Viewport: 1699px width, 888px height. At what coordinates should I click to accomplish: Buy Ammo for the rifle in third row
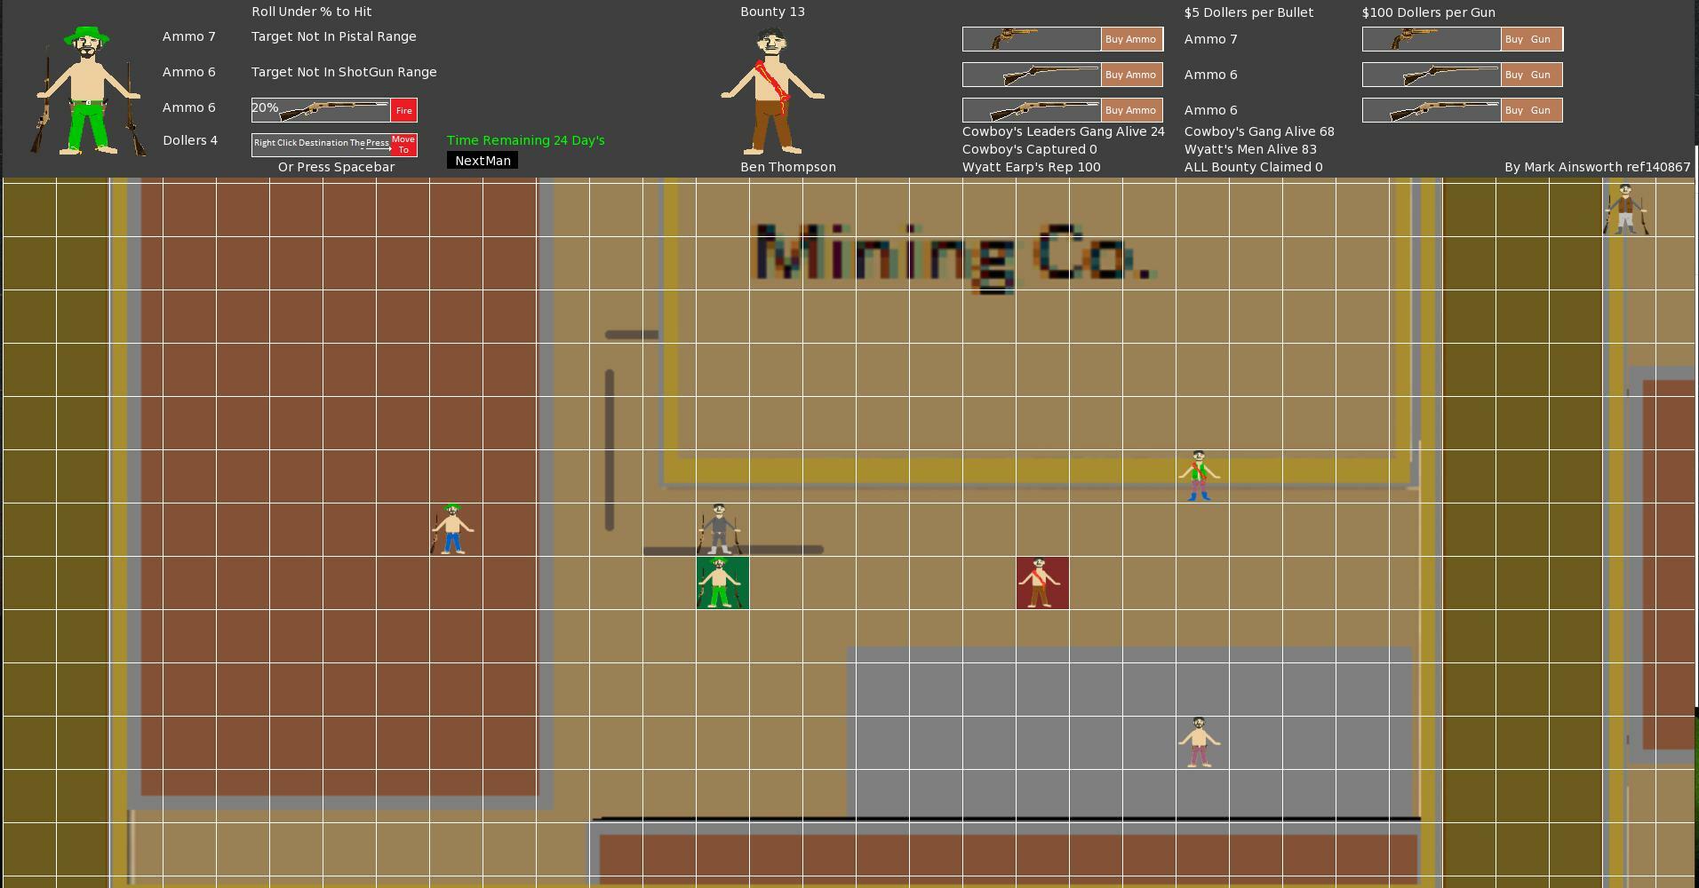1130,110
